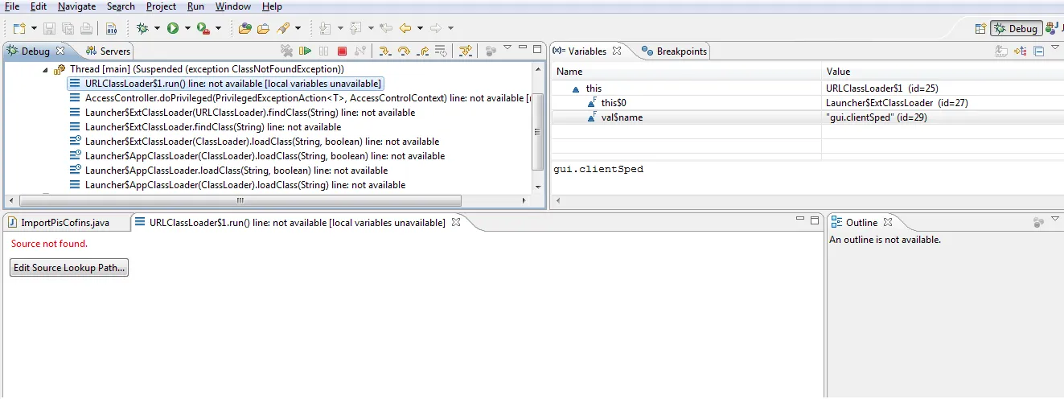Toggle Show Type Names in Variables view
The width and height of the screenshot is (1064, 399).
[1001, 51]
